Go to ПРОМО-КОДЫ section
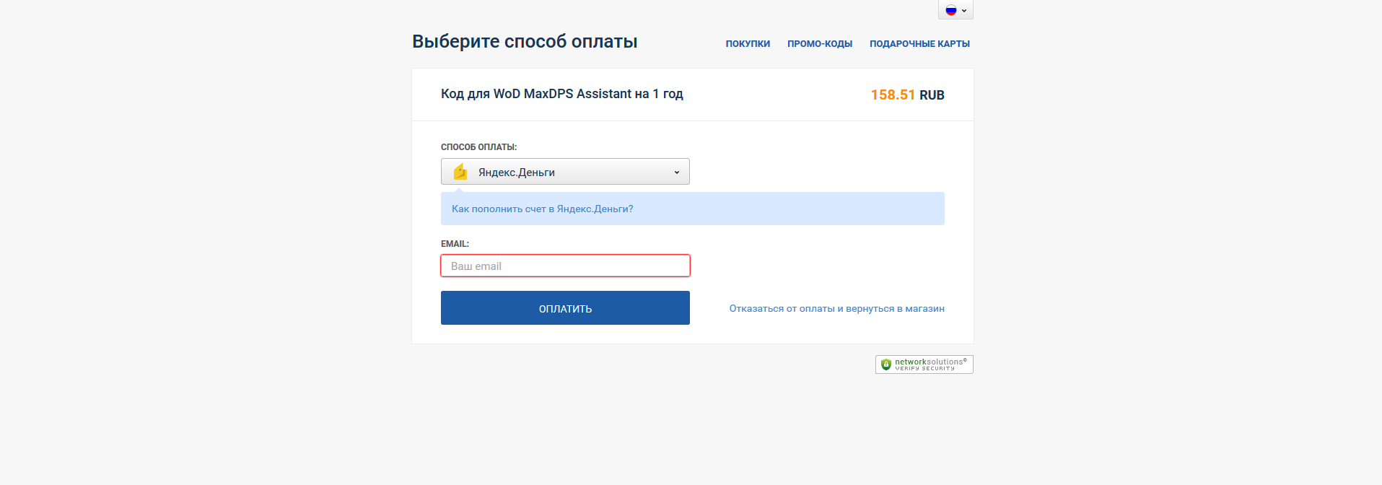This screenshot has height=485, width=1382. [x=820, y=44]
